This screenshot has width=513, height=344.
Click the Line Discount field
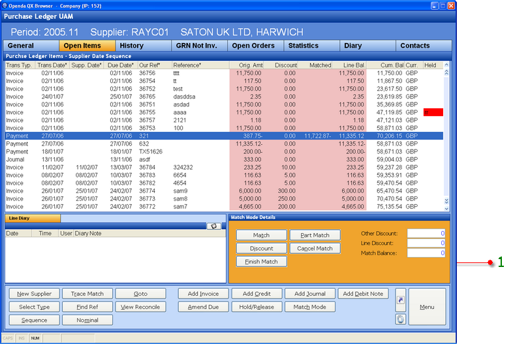tap(426, 243)
